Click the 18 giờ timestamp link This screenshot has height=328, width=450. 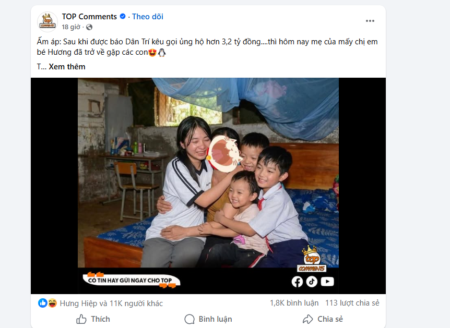[x=71, y=27]
